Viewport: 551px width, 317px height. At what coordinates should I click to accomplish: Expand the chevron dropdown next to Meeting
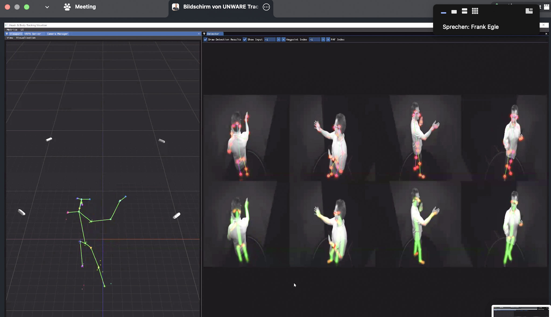[x=47, y=7]
